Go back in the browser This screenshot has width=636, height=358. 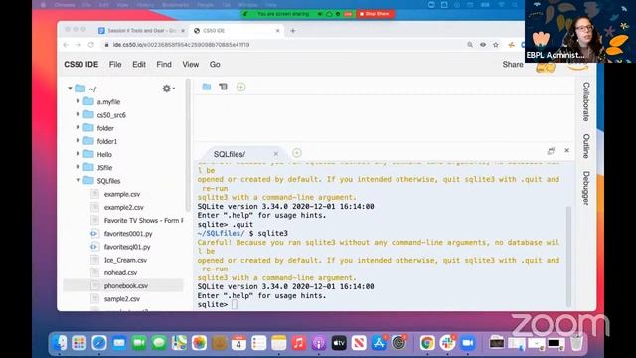66,45
